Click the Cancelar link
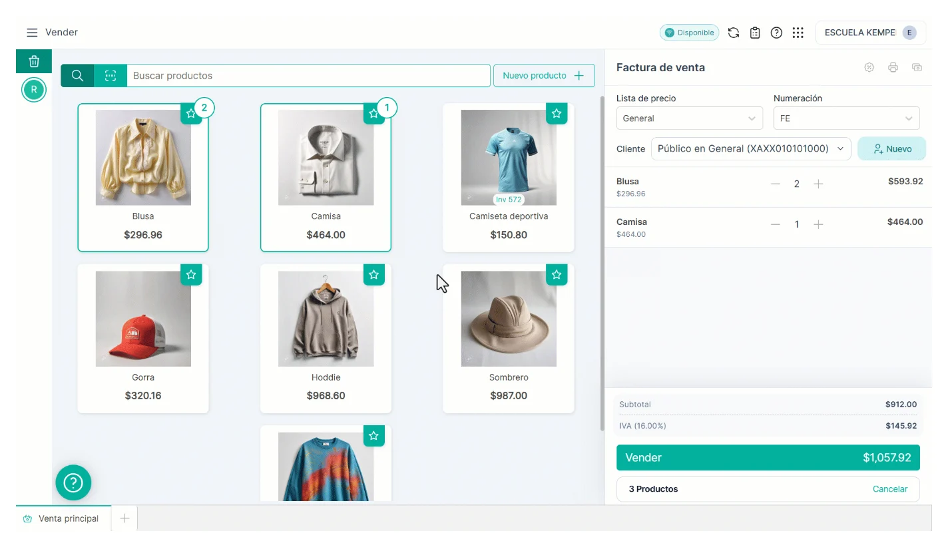Image resolution: width=948 pixels, height=547 pixels. [x=890, y=489]
